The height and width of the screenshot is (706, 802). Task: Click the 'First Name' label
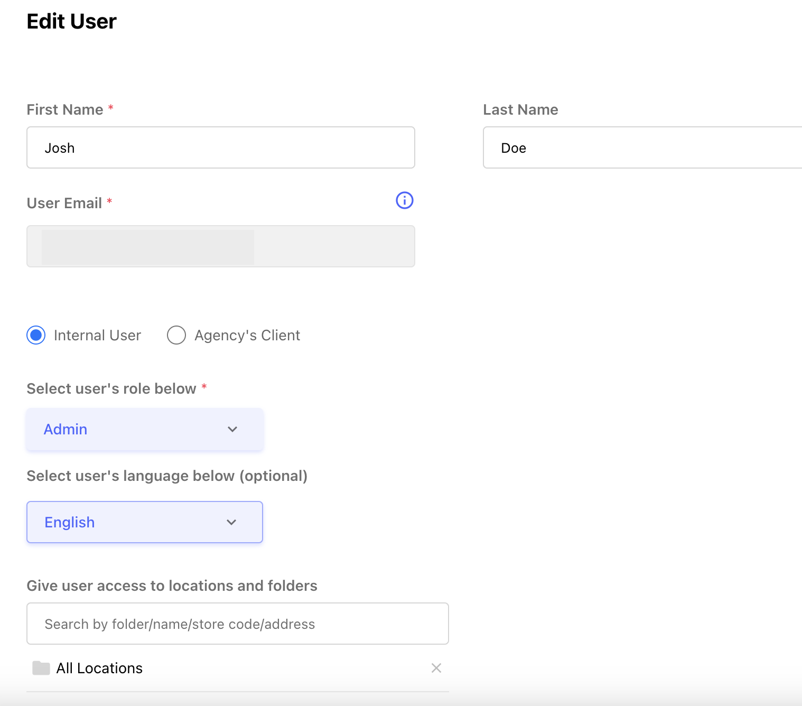[65, 109]
